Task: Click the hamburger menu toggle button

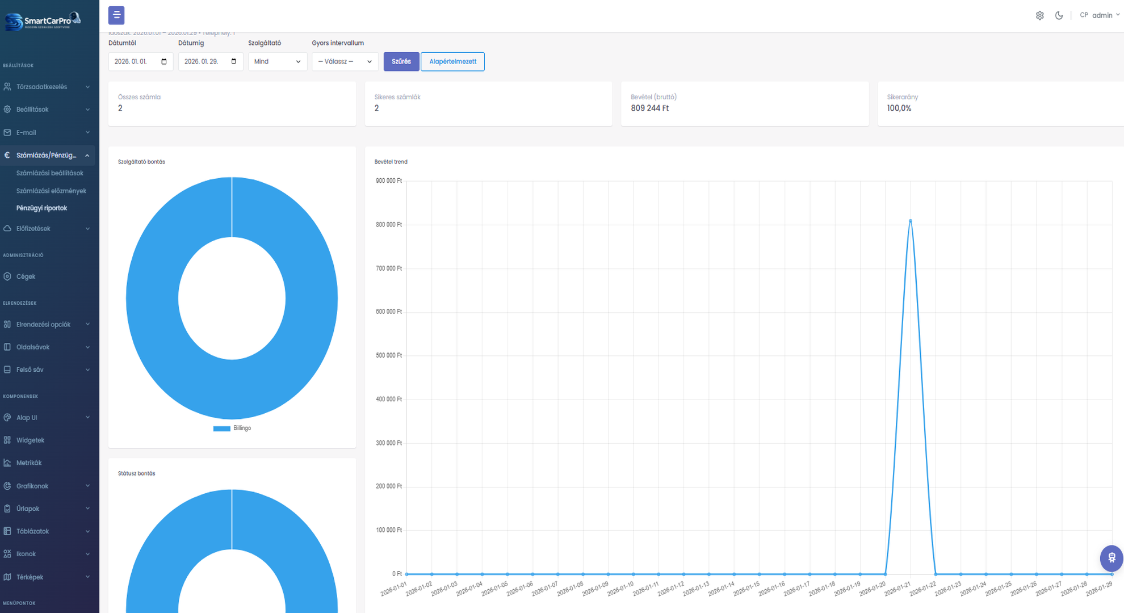Action: coord(116,15)
